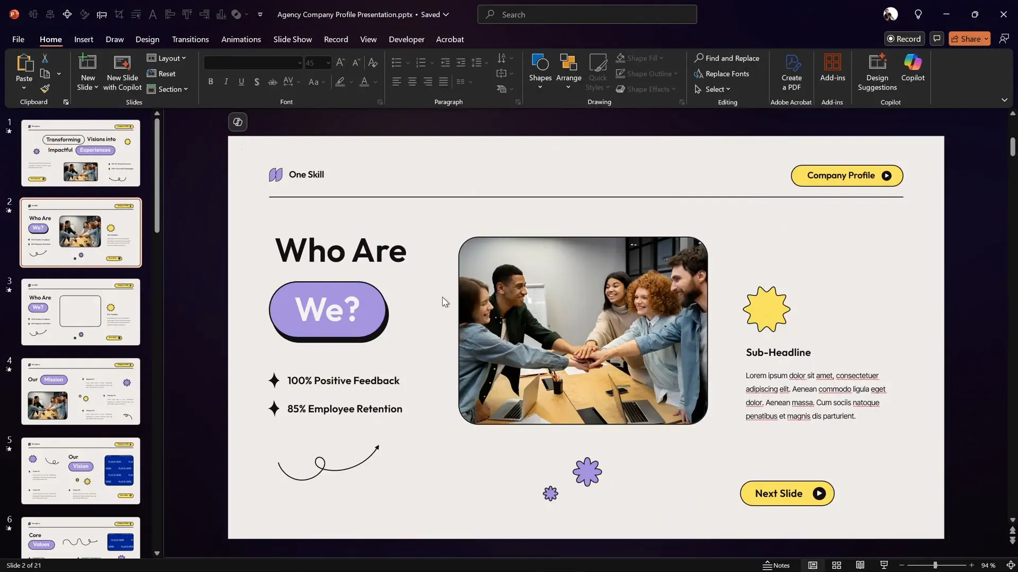Click the Design Suggestions icon
The height and width of the screenshot is (572, 1018).
(877, 70)
